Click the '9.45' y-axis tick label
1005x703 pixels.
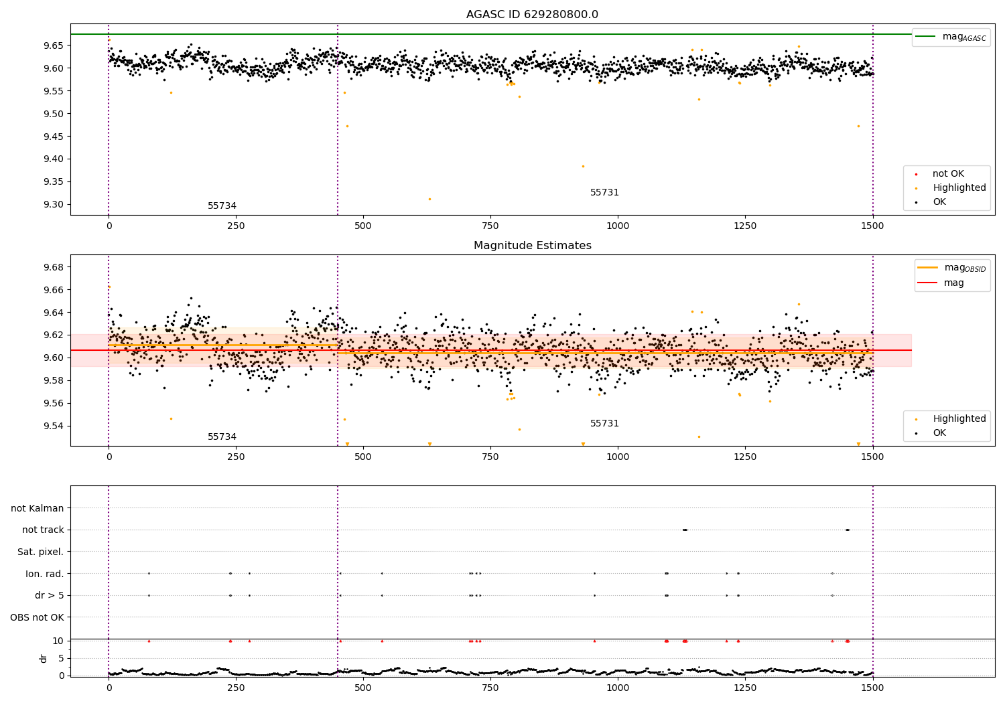(53, 137)
